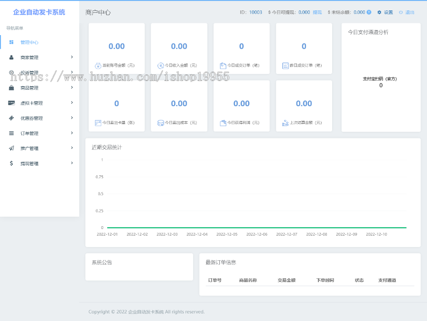Viewport: 427px width, 321px height.
Task: Open 设置 settings in the header
Action: tap(388, 12)
